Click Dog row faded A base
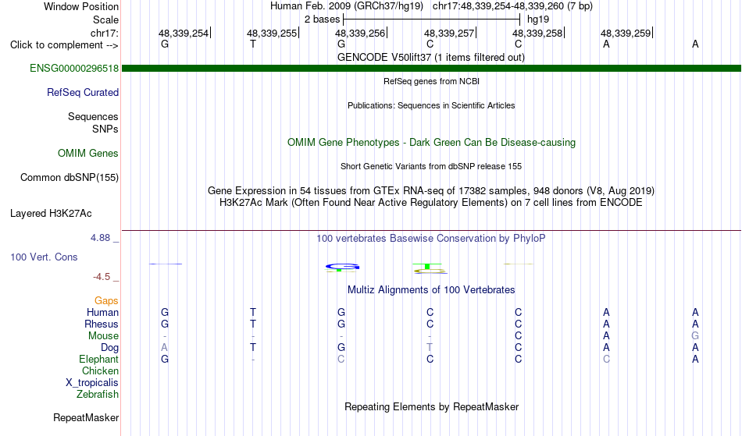742x436 pixels. tap(164, 348)
